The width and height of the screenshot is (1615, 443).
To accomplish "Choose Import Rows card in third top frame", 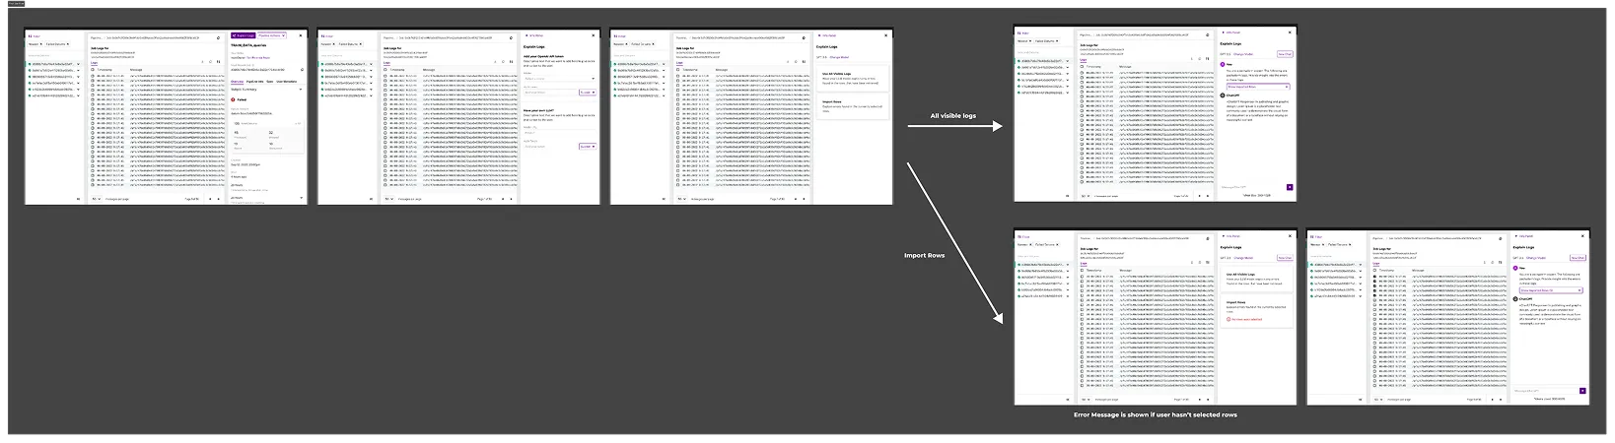I will (x=854, y=106).
